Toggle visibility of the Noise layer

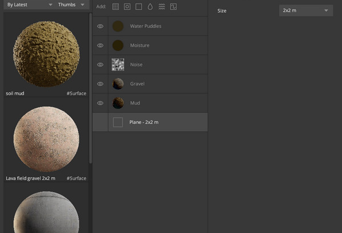pos(100,64)
